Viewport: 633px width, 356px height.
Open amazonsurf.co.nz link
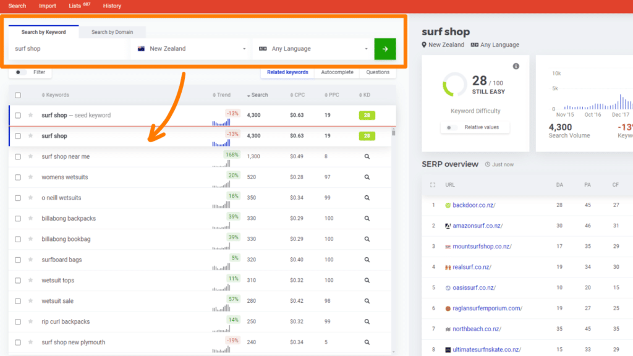[478, 226]
